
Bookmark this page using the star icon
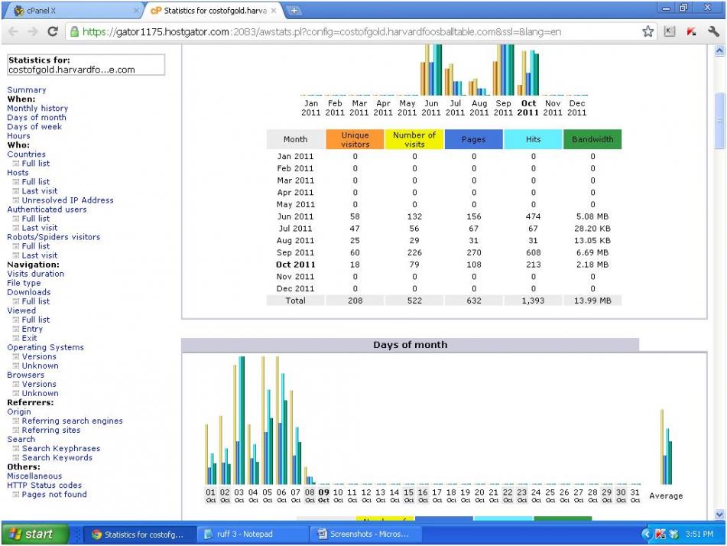click(648, 32)
